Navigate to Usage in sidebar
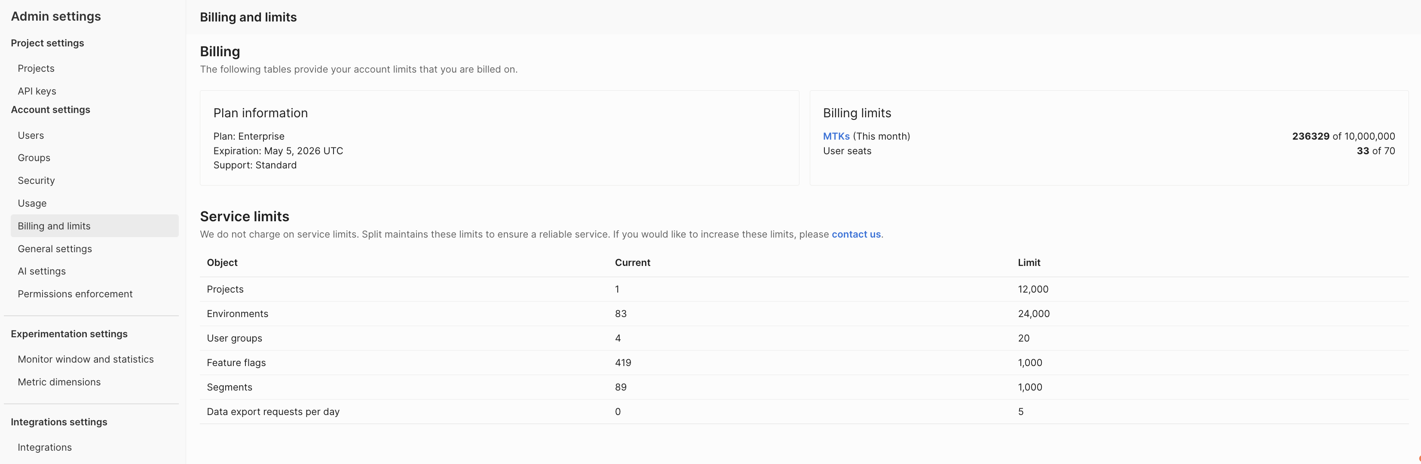The width and height of the screenshot is (1421, 464). [x=32, y=203]
